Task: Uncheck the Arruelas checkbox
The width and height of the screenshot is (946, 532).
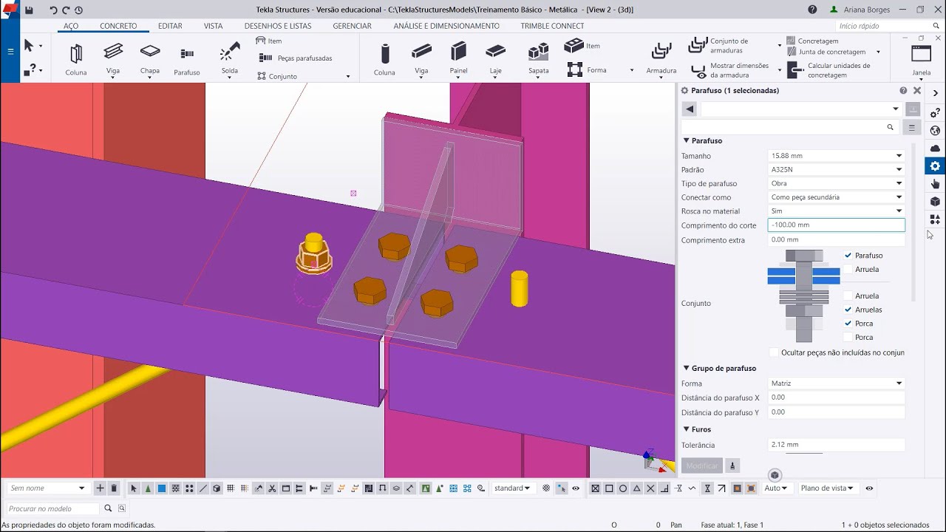Action: [x=848, y=310]
